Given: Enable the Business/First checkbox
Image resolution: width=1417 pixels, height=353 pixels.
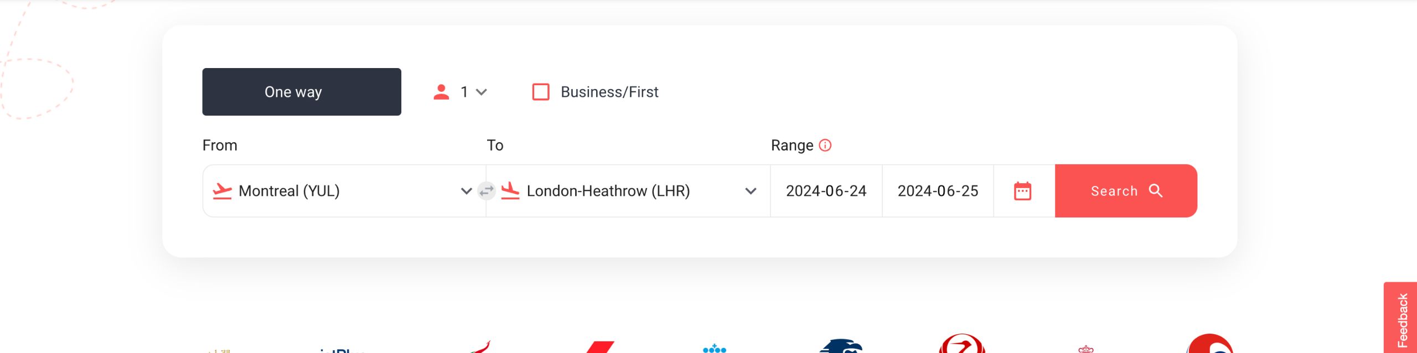Looking at the screenshot, I should tap(541, 92).
